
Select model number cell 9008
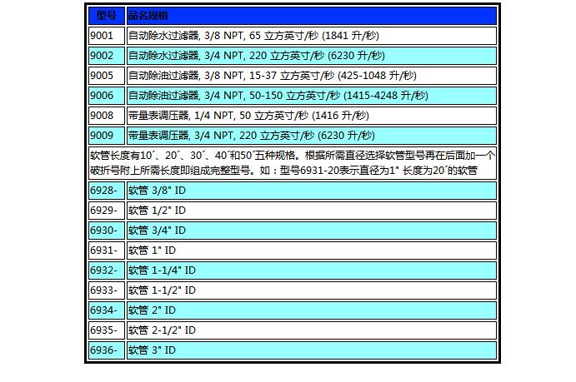[x=107, y=116]
